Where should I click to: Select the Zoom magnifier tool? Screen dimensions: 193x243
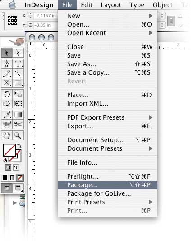click(x=18, y=135)
